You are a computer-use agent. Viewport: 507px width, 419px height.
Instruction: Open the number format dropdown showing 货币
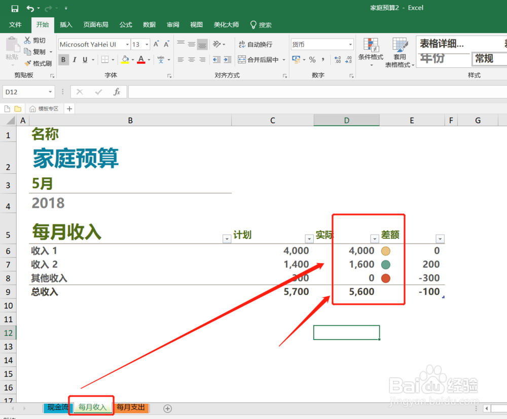350,44
